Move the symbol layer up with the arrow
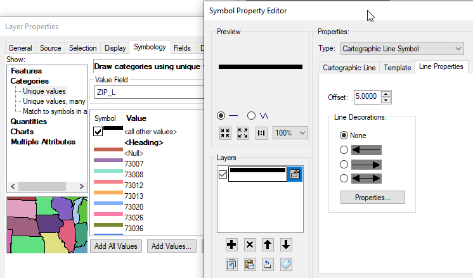This screenshot has width=473, height=278. click(268, 244)
